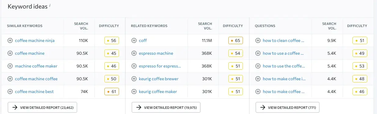Open 'espresso for espress...' keyword link

[x=160, y=66]
